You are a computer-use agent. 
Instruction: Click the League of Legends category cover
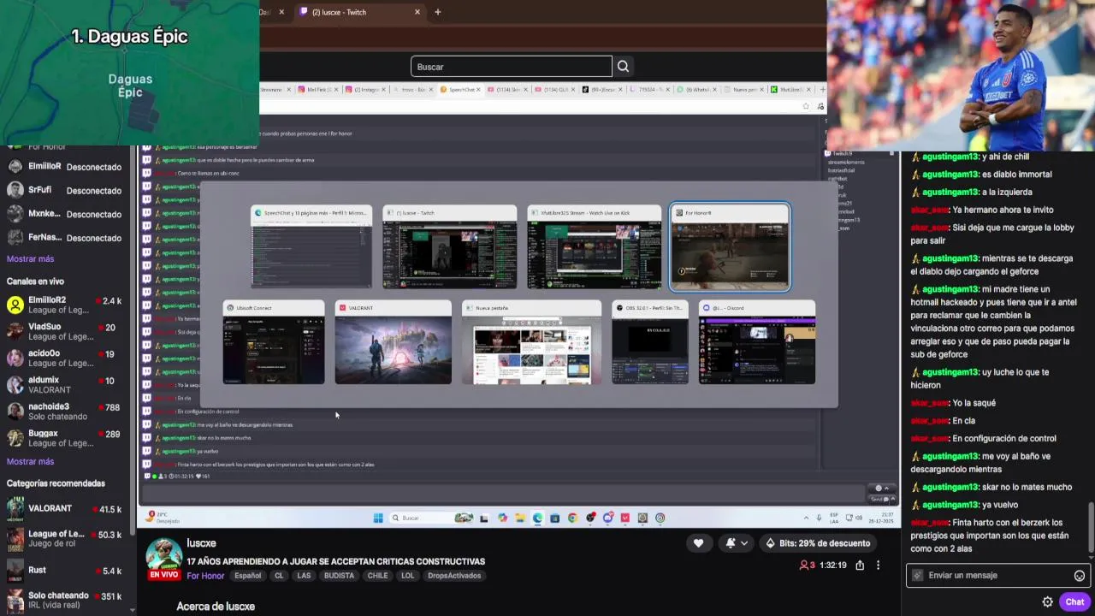[x=15, y=541]
